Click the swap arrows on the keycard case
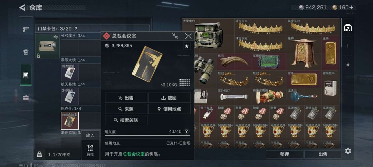 (56, 37)
